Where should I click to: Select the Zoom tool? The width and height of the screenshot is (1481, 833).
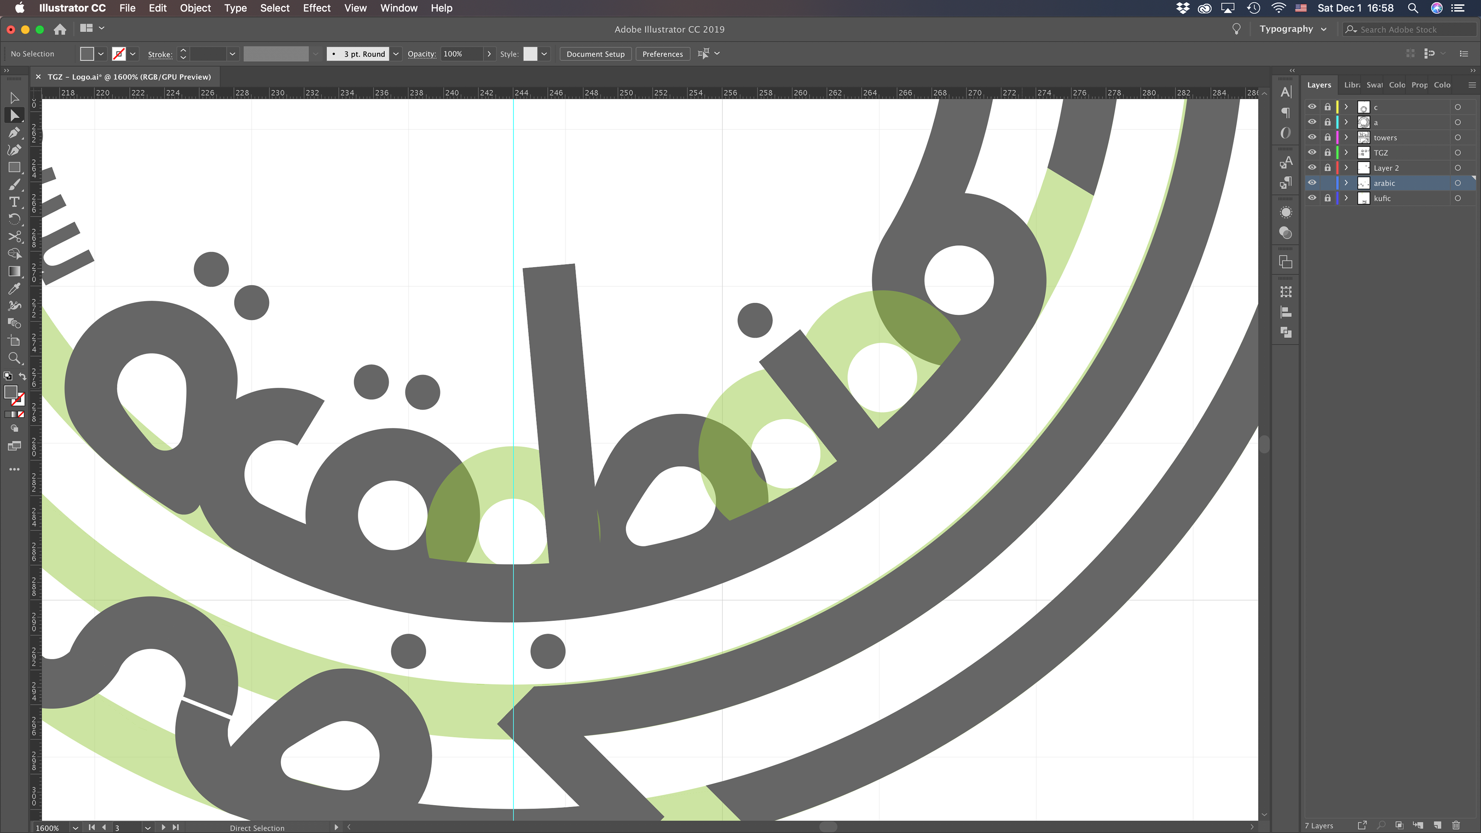point(14,358)
